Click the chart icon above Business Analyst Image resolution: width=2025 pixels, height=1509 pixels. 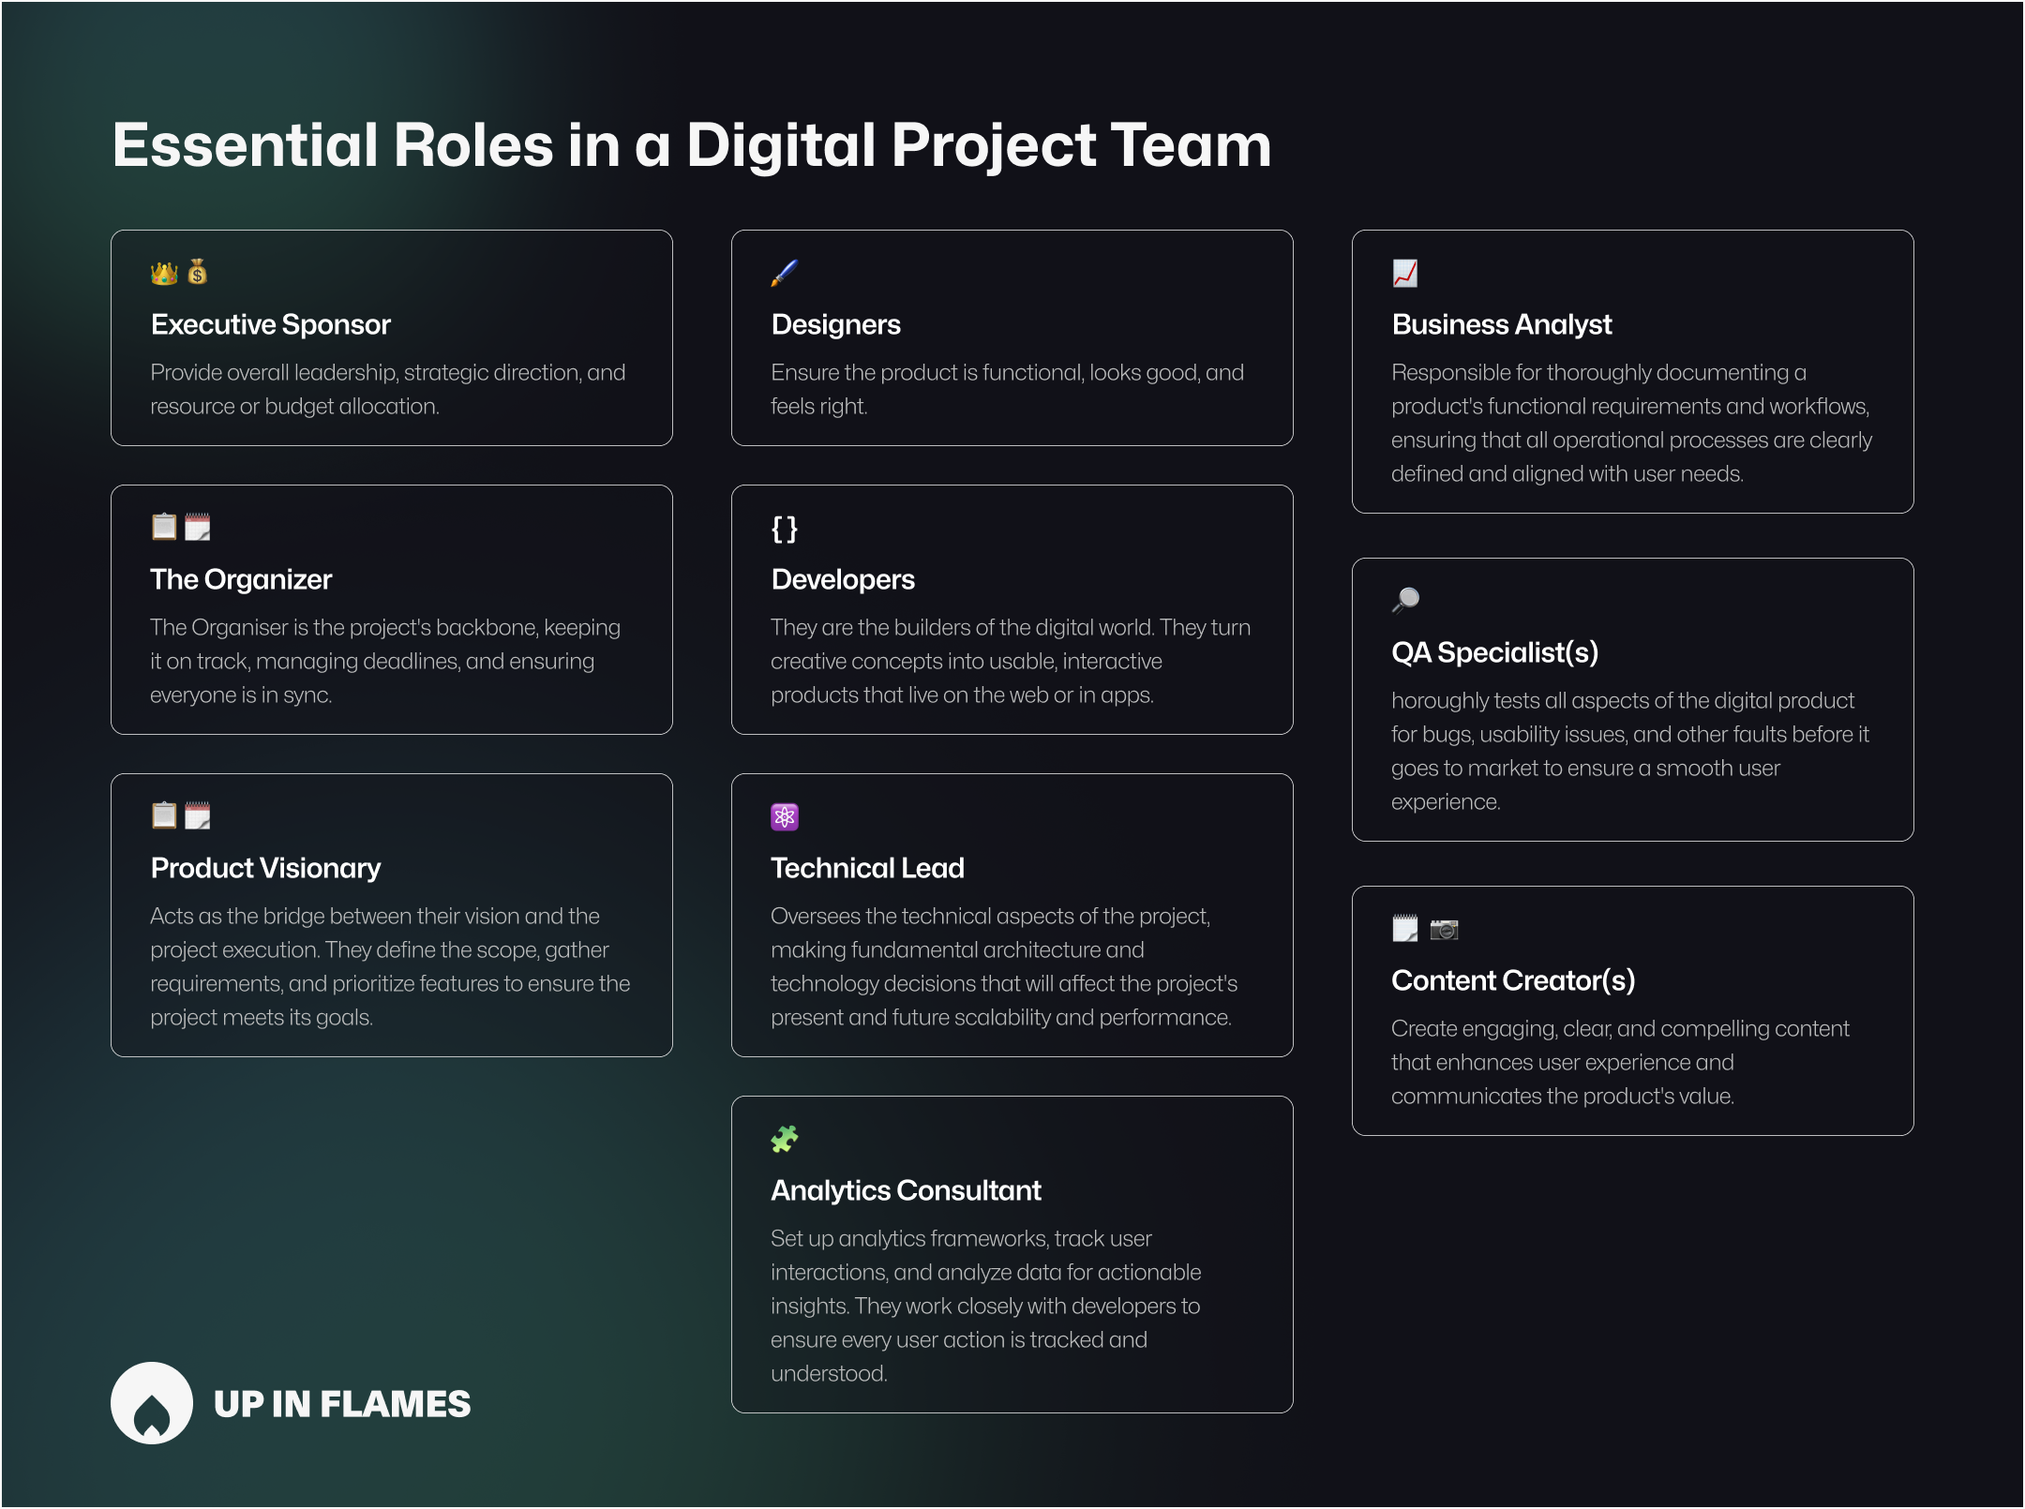pyautogui.click(x=1404, y=273)
